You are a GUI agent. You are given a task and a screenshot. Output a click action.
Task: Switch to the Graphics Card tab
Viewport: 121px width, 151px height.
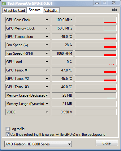point(15,11)
